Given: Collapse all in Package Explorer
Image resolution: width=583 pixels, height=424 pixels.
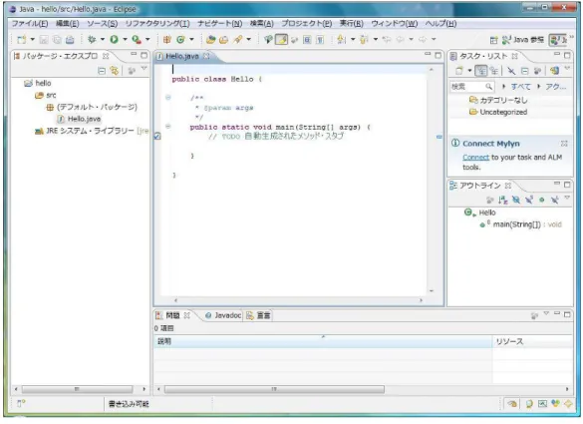Looking at the screenshot, I should click(102, 71).
